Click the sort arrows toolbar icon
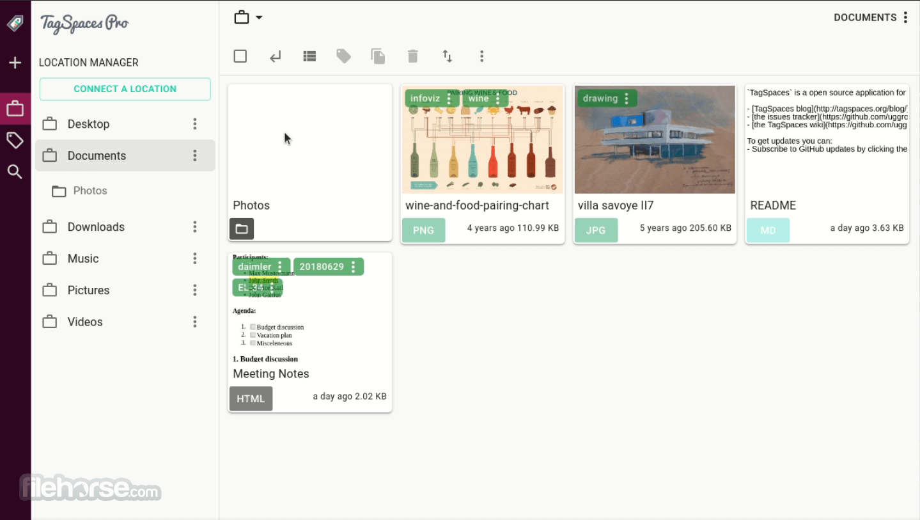 click(448, 56)
